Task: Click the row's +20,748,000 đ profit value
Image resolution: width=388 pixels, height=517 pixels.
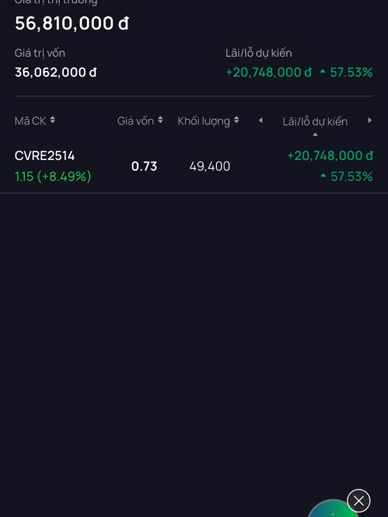Action: pyautogui.click(x=330, y=156)
